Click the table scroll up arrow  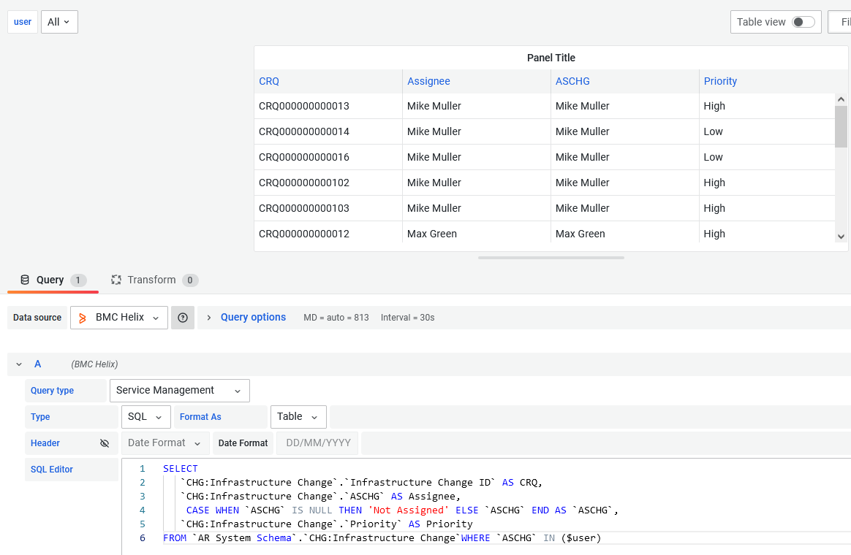(841, 99)
